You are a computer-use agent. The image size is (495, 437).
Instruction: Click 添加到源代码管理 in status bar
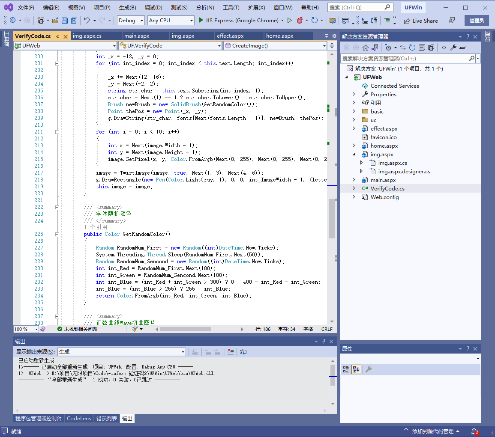[x=432, y=431]
